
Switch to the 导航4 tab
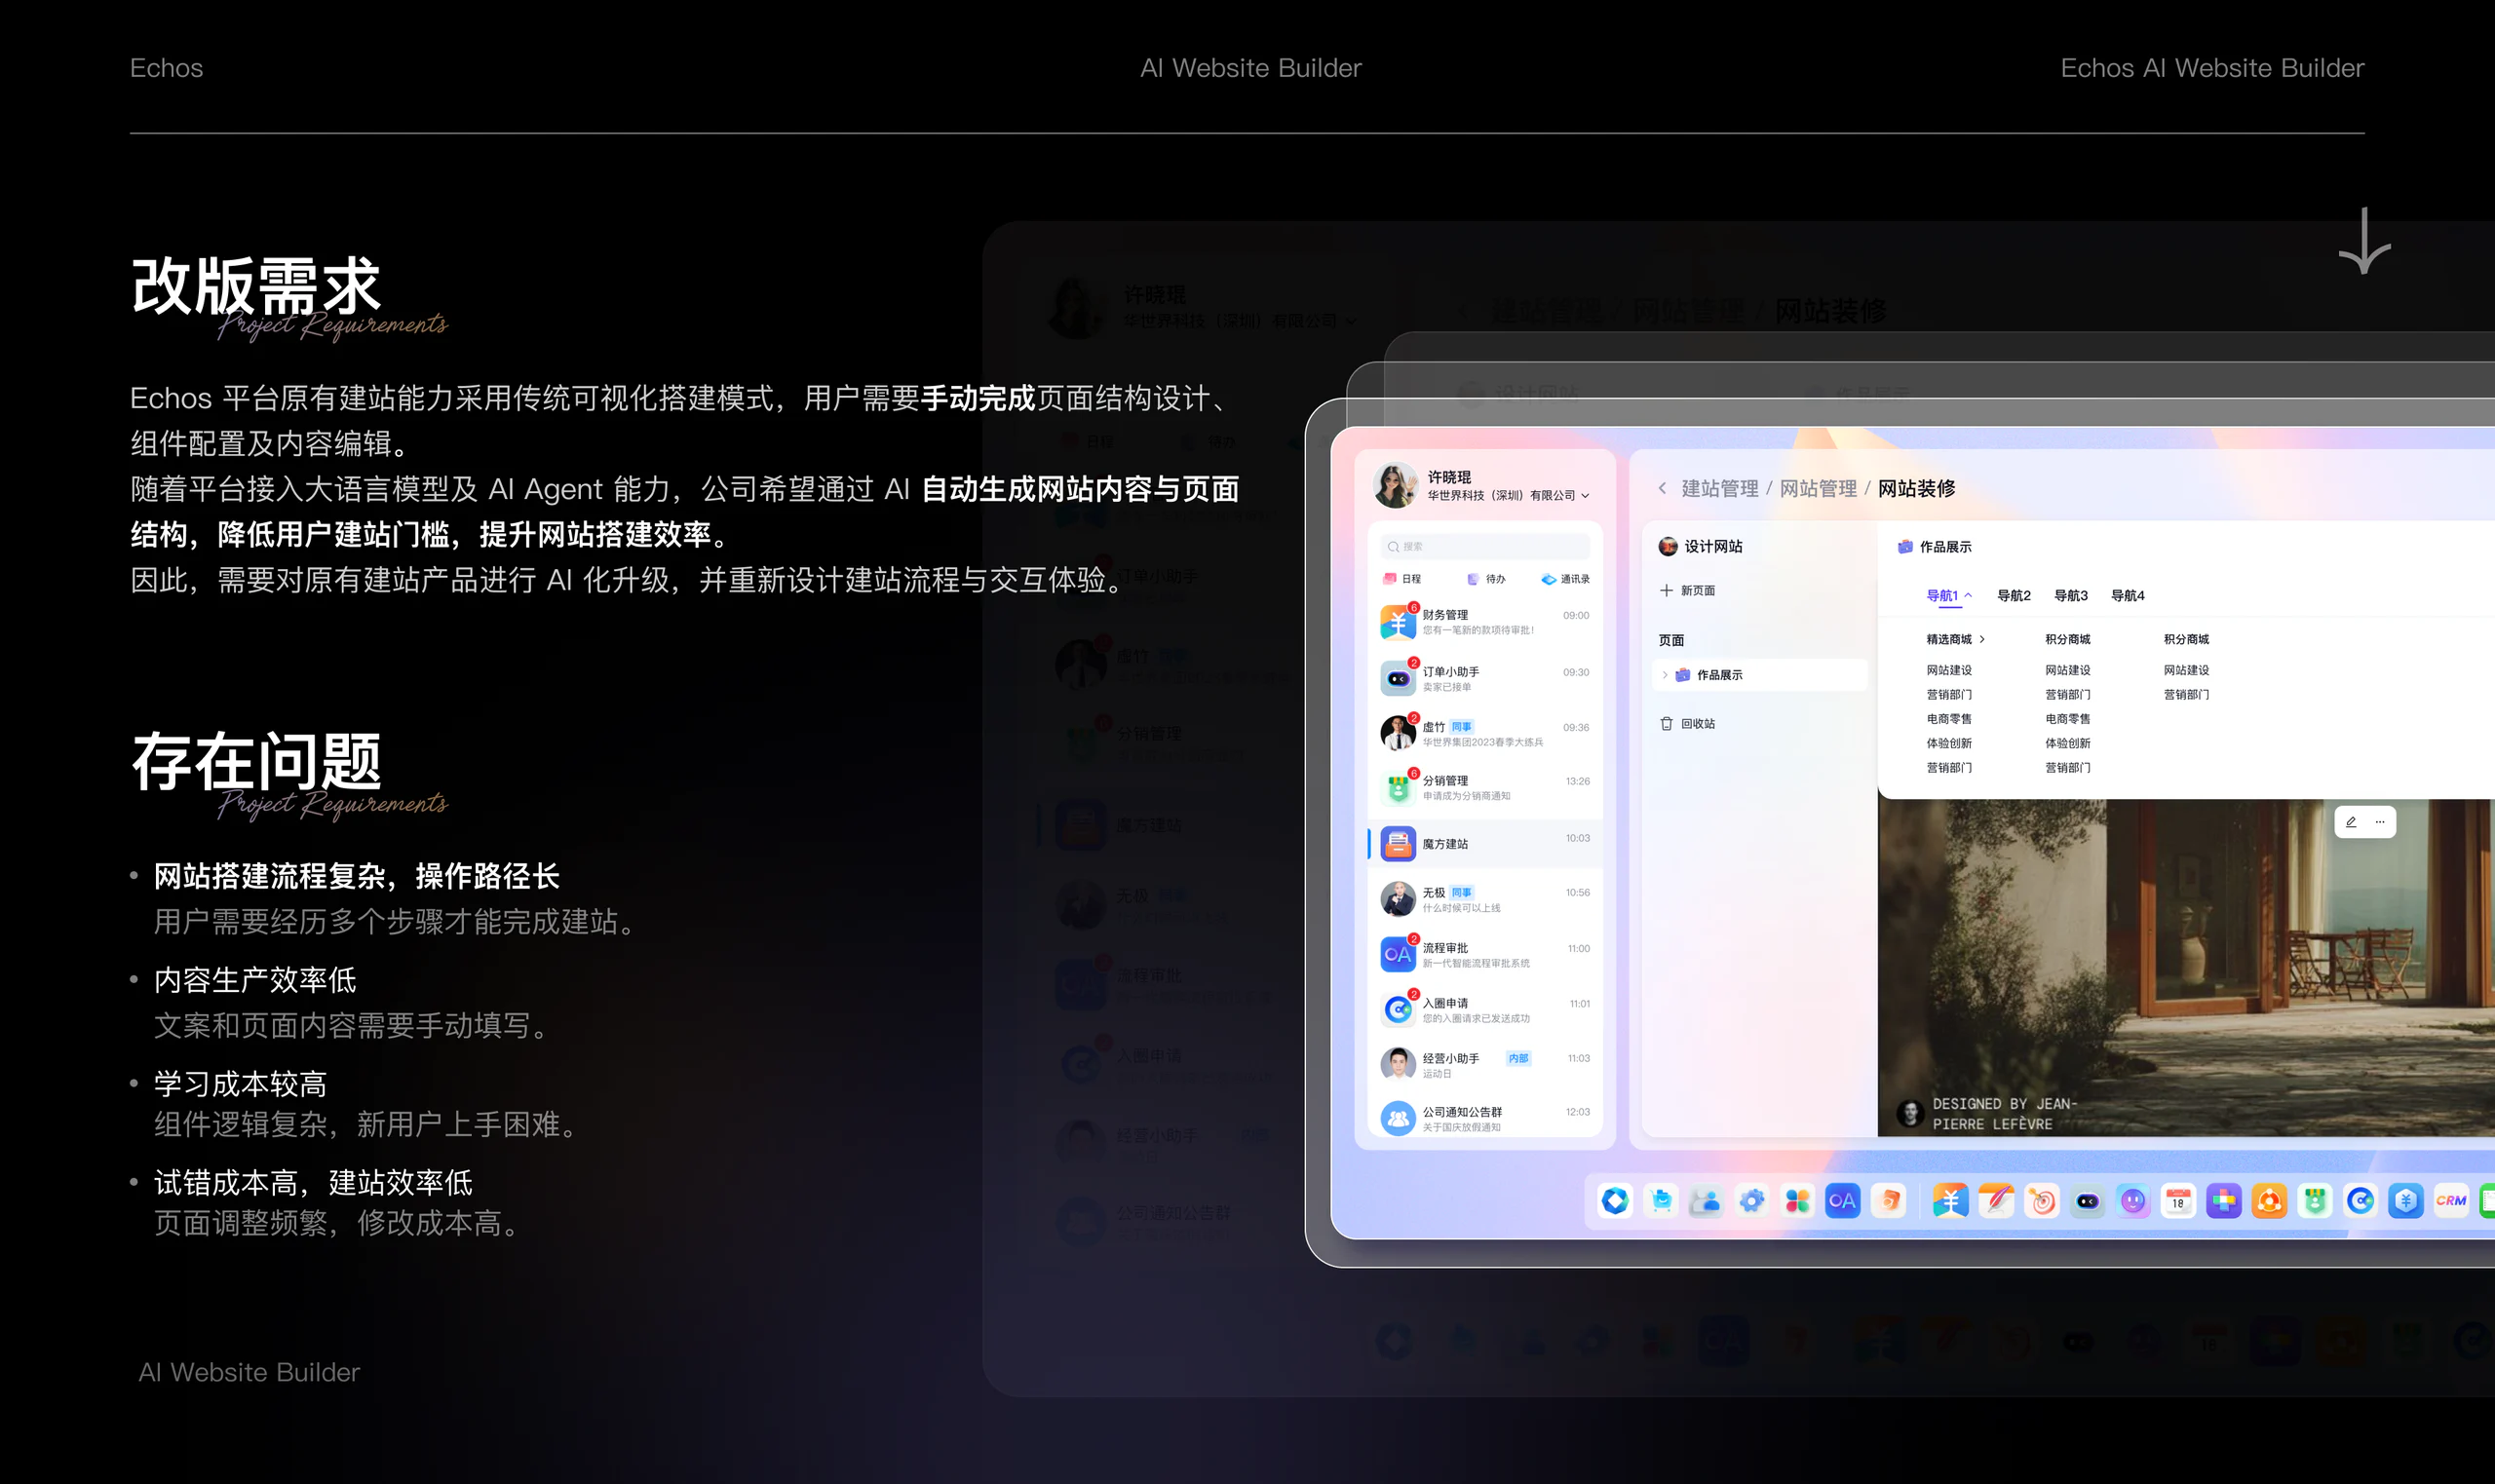tap(2128, 595)
